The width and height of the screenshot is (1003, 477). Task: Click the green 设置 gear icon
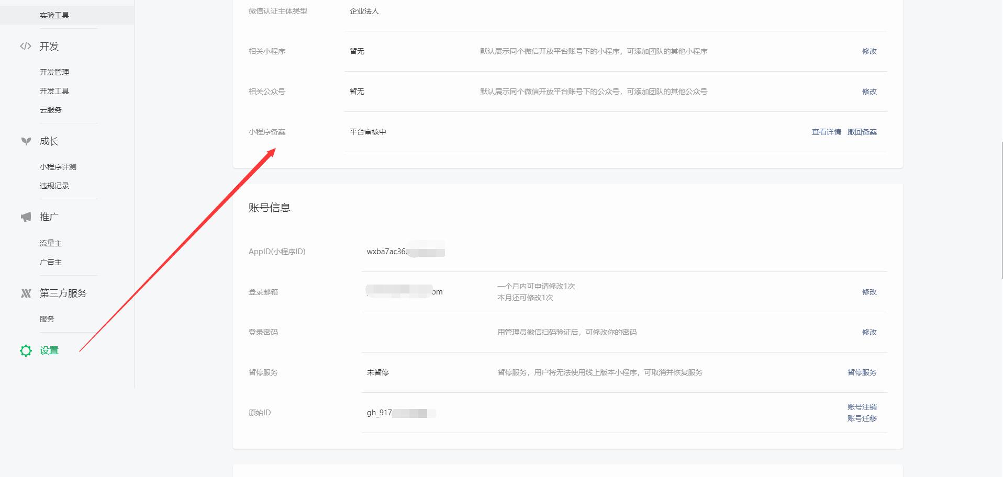tap(26, 350)
